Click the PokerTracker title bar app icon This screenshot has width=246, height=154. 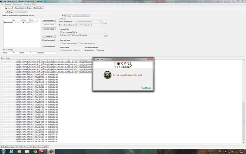pos(1,1)
